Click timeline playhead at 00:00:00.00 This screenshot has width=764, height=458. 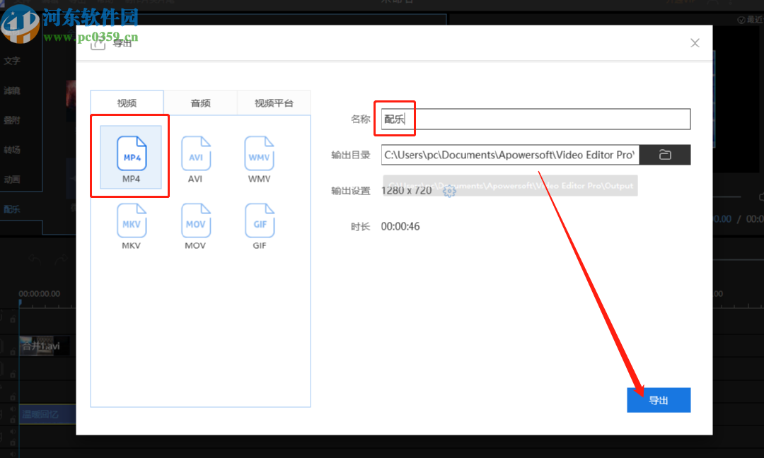pyautogui.click(x=20, y=303)
